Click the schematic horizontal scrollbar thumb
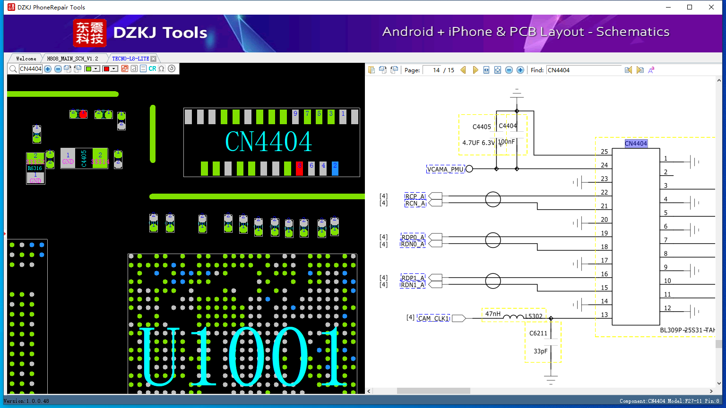This screenshot has width=726, height=408. pos(433,391)
